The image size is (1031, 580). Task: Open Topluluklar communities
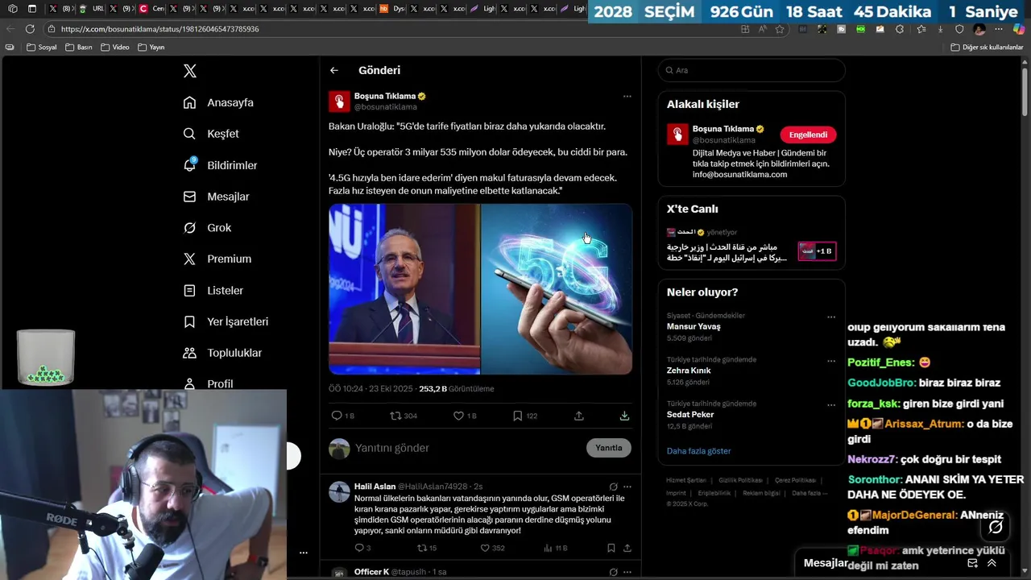coord(222,353)
